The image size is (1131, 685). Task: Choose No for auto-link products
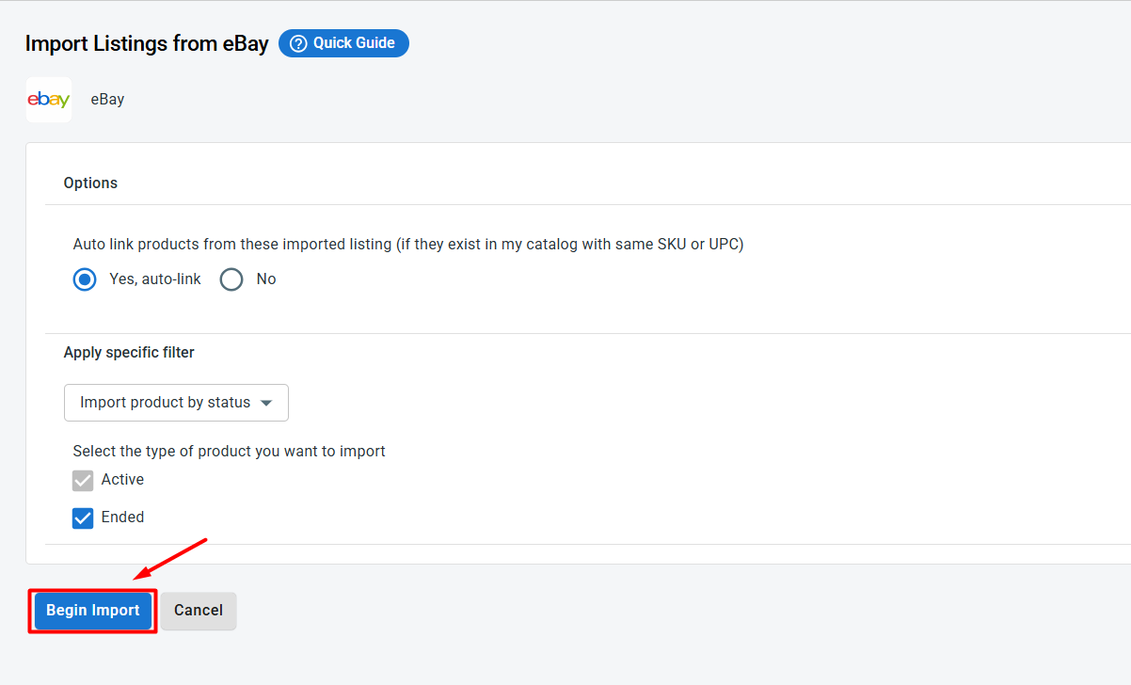(231, 279)
